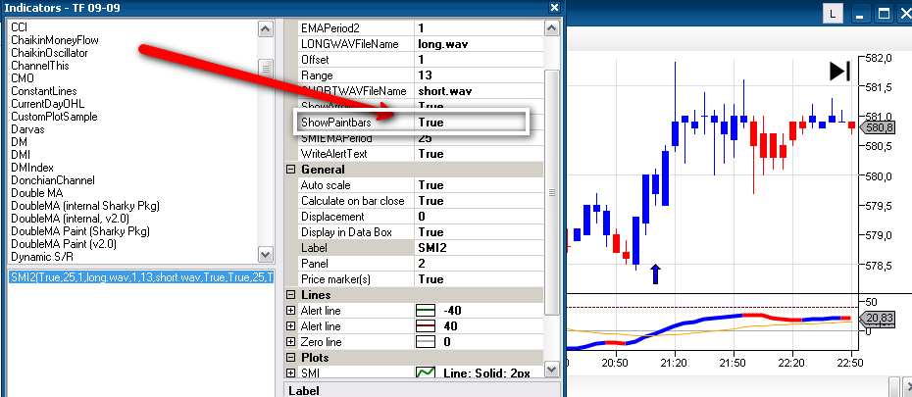912x397 pixels.
Task: Toggle WriteAlertText True value
Action: [479, 154]
